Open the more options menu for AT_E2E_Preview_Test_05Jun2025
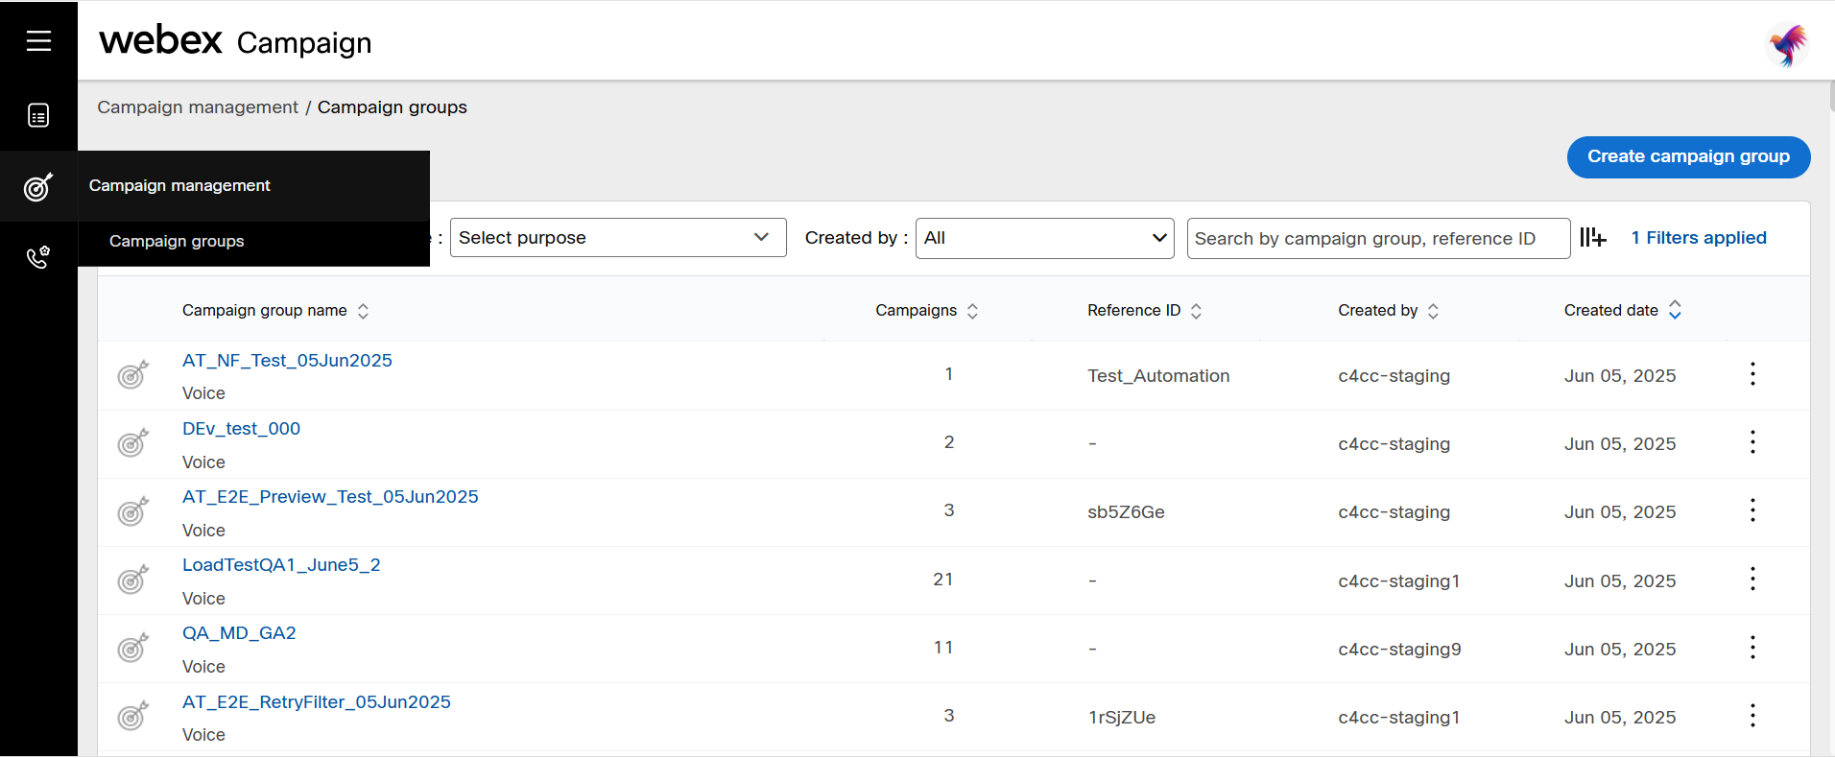Screen dimensions: 1835x758 click(x=1752, y=510)
